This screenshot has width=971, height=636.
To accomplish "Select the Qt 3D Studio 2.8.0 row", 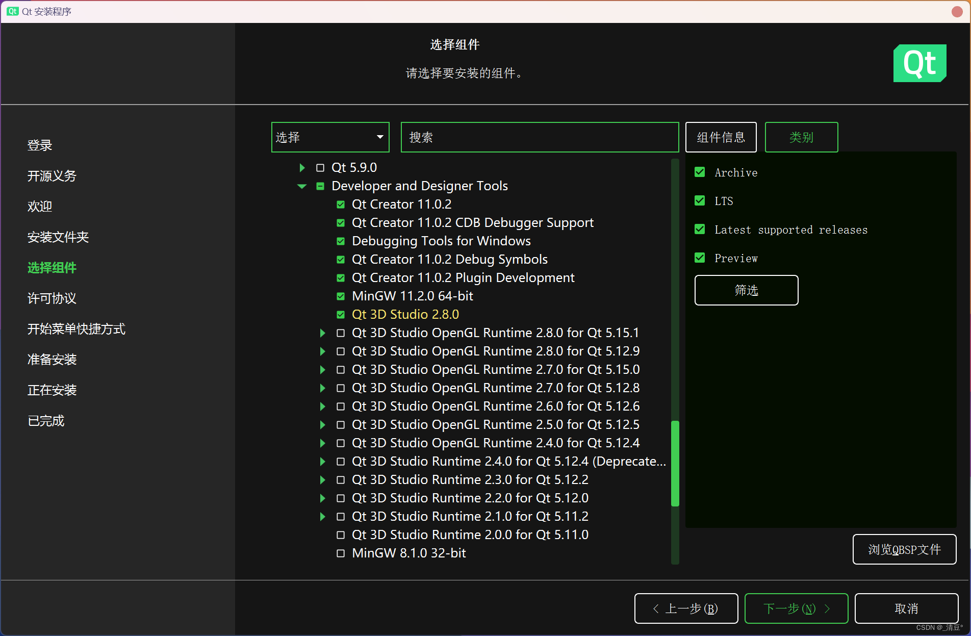I will [405, 315].
